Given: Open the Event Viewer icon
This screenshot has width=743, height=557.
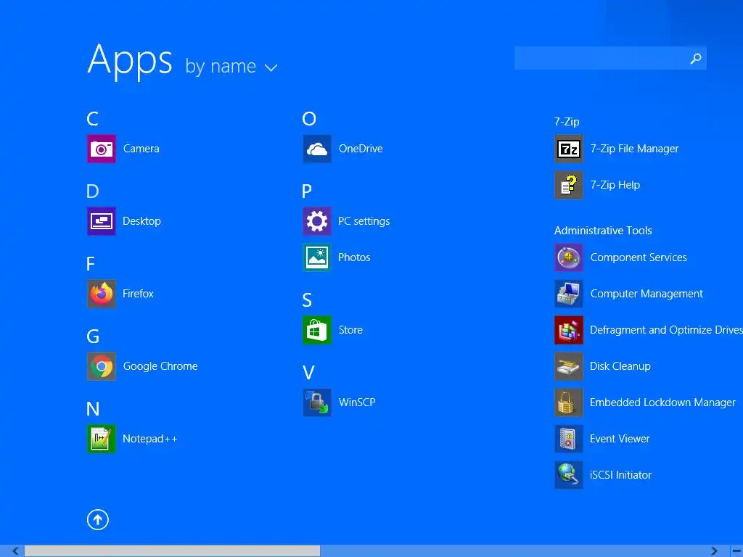Looking at the screenshot, I should 569,439.
